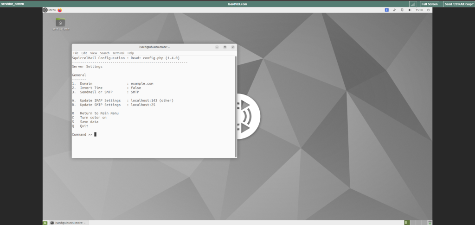Click the signal strength icon in the IsardVDI bar
475x225 pixels.
[x=413, y=4]
